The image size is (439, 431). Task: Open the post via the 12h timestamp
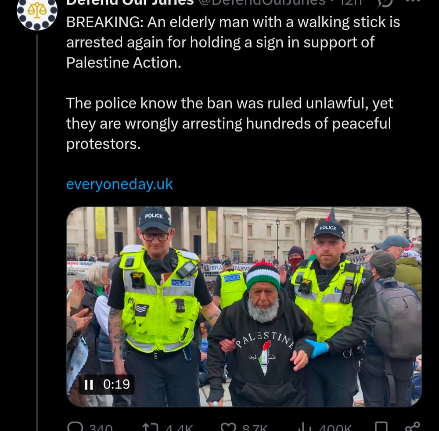[x=350, y=3]
